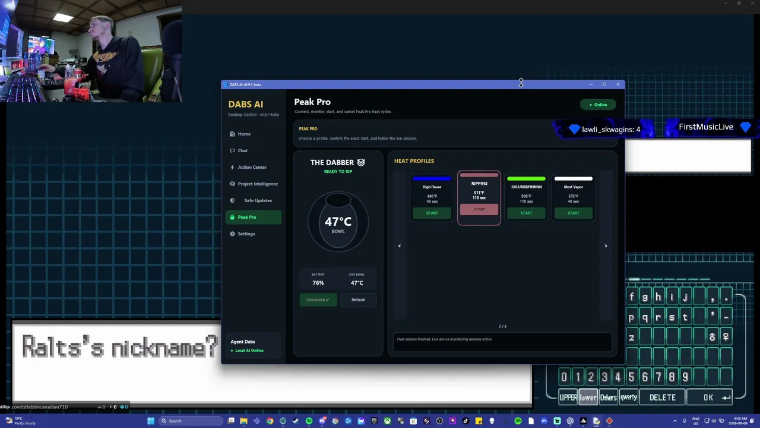Select the Peak Pro sidebar item

pyautogui.click(x=254, y=217)
